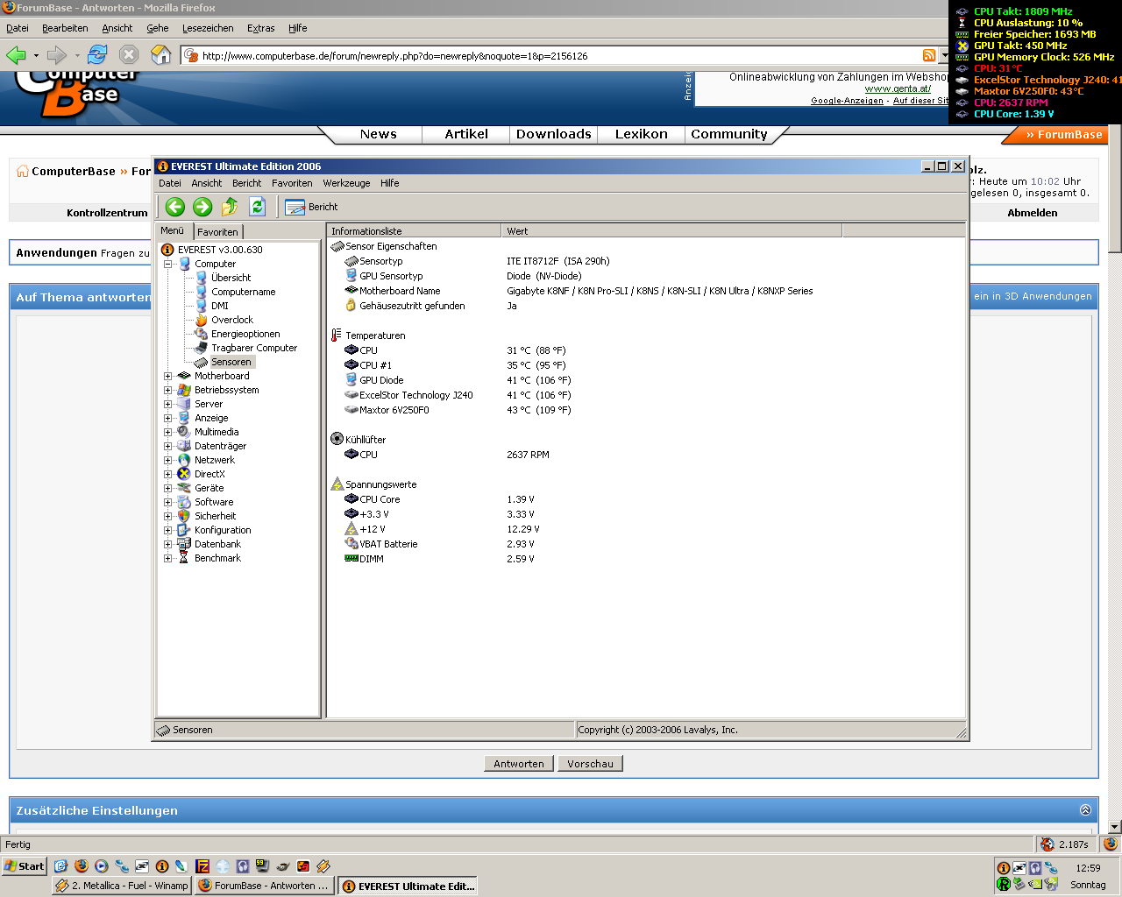Expand the Motherboard tree node
This screenshot has width=1122, height=897.
click(x=167, y=376)
